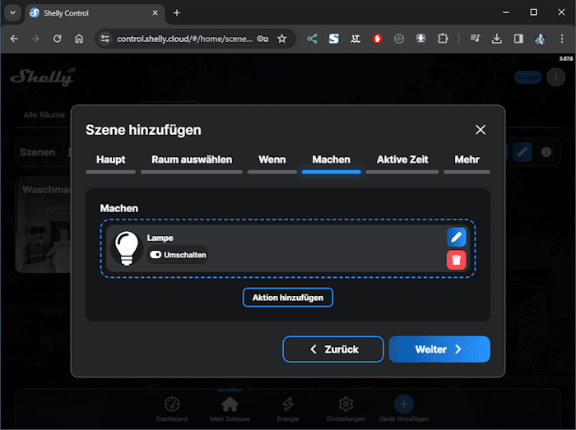The height and width of the screenshot is (430, 576).
Task: Bookmark this page with the star icon
Action: [281, 39]
